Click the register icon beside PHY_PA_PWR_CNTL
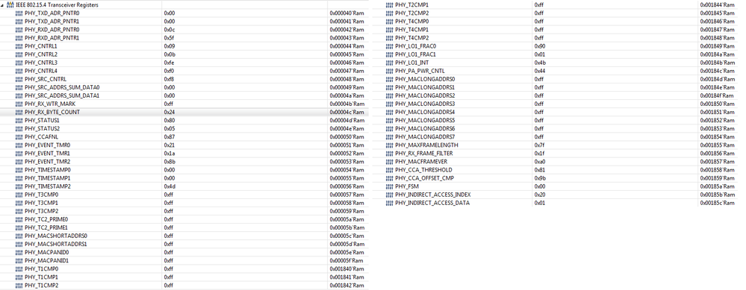 pyautogui.click(x=390, y=71)
